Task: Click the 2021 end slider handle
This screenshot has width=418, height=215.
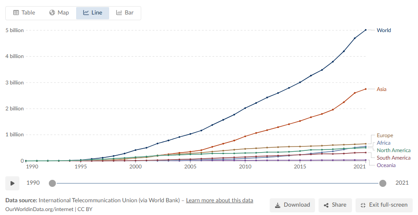Action: (383, 183)
